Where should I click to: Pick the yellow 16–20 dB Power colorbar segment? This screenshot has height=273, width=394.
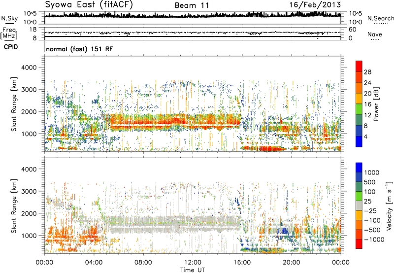click(359, 99)
